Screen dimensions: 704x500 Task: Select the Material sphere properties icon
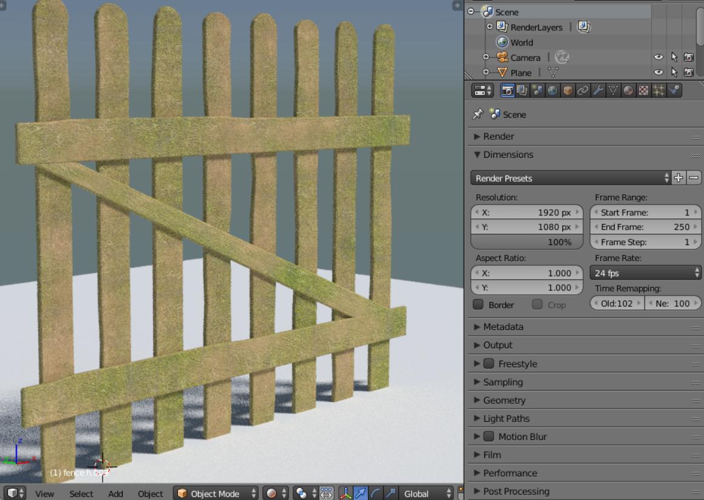click(x=629, y=90)
